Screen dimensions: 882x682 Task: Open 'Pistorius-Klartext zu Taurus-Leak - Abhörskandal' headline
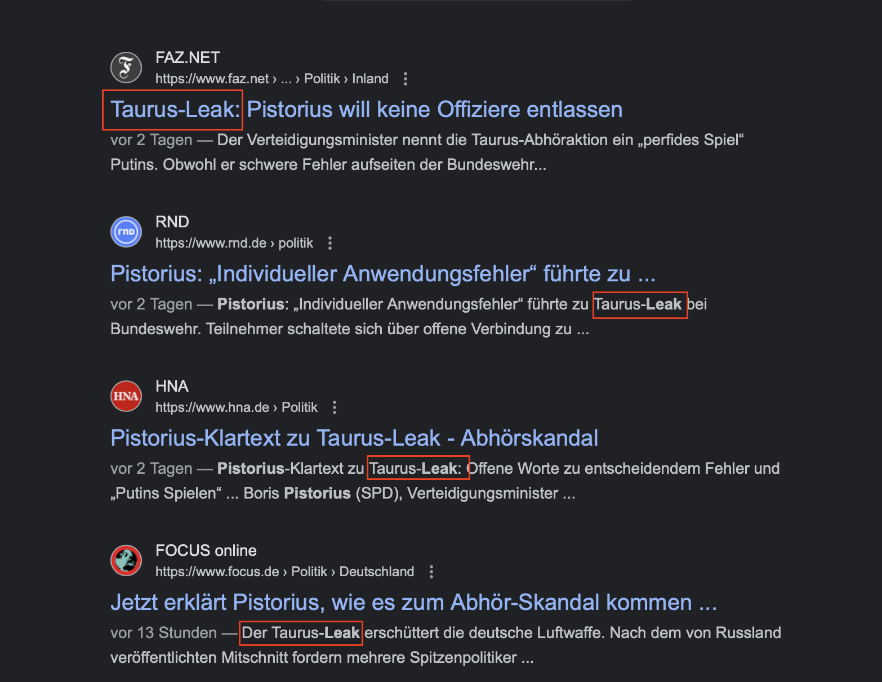pos(354,438)
